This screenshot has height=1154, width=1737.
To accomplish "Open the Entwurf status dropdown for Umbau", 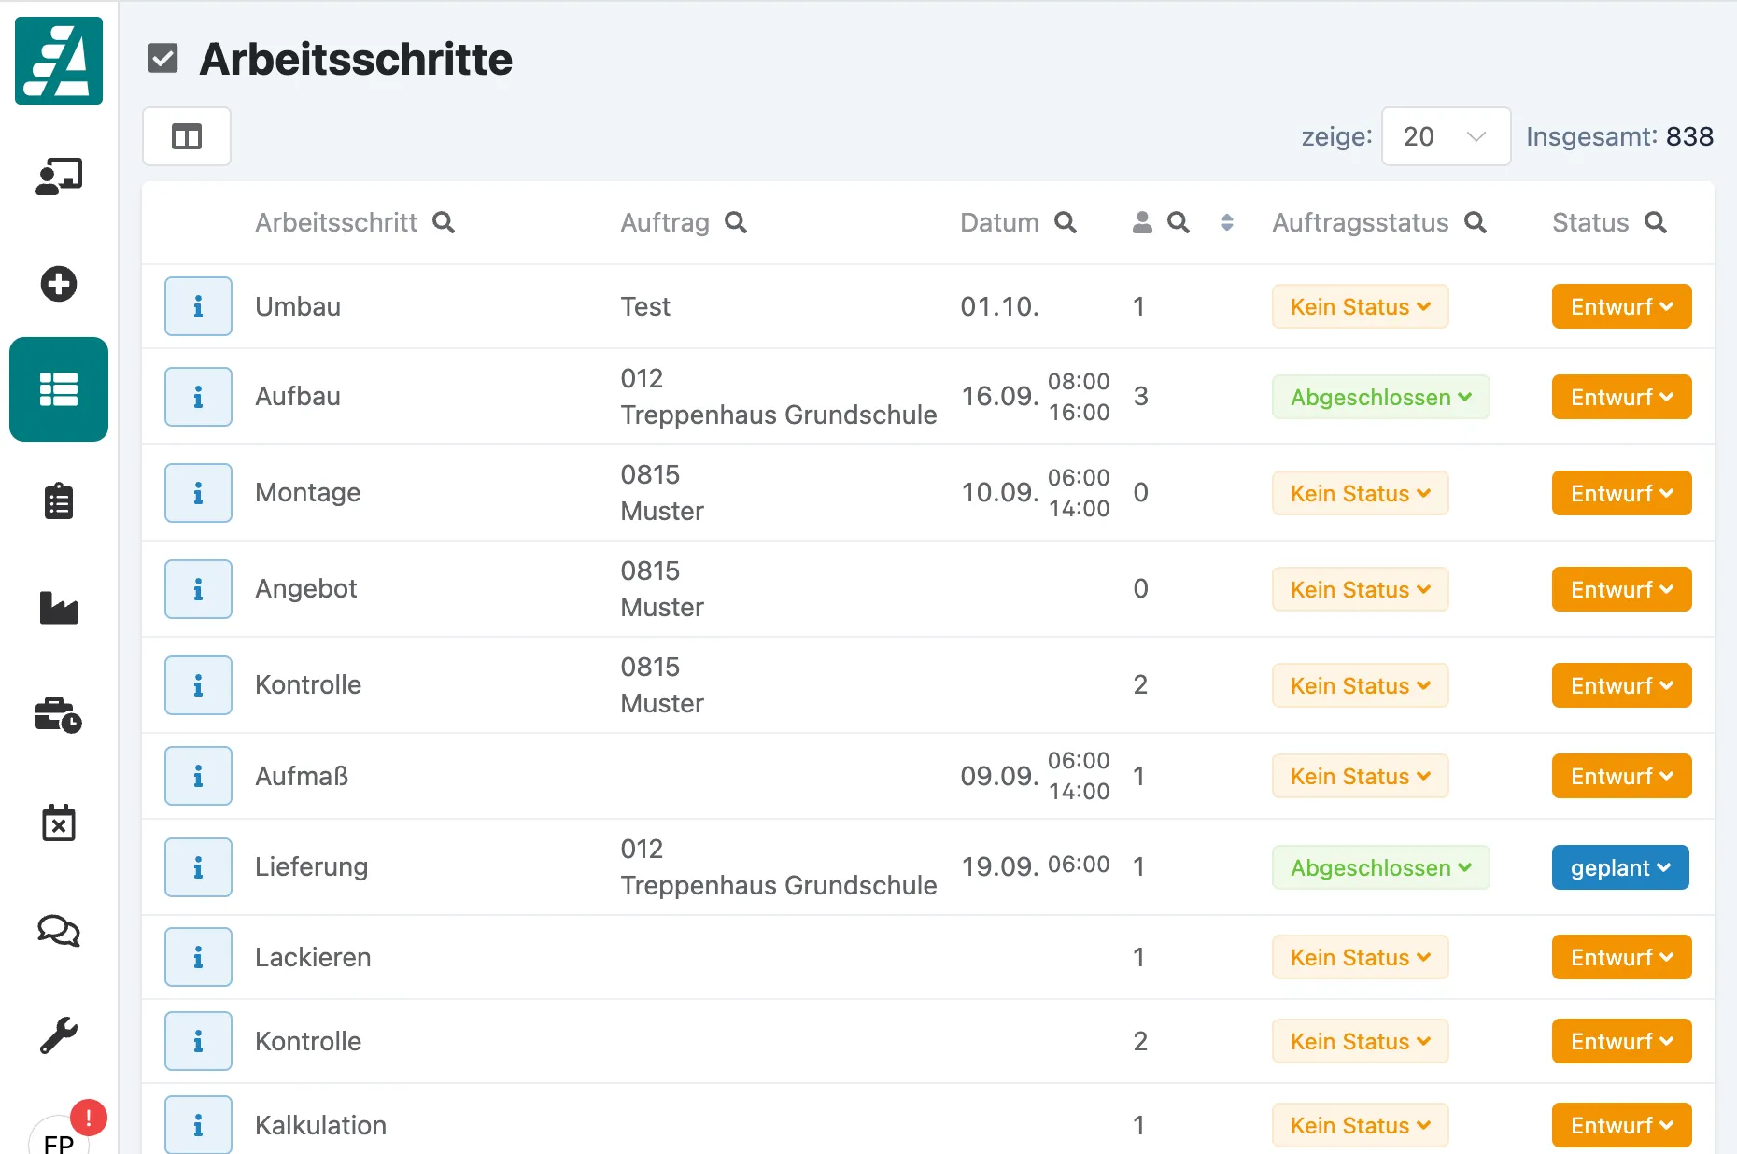I will tap(1620, 306).
